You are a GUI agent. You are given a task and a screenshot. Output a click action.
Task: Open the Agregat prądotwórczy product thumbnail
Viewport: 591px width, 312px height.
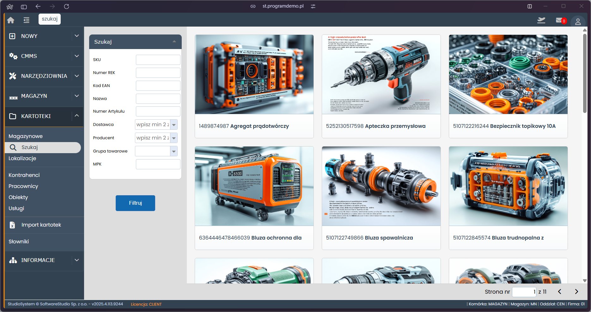pos(254,75)
